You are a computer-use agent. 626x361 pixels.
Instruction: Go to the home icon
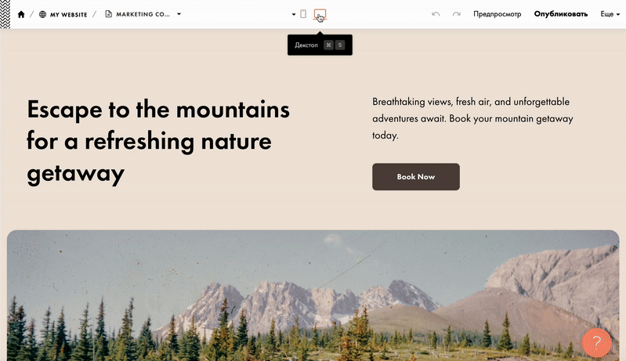click(21, 14)
